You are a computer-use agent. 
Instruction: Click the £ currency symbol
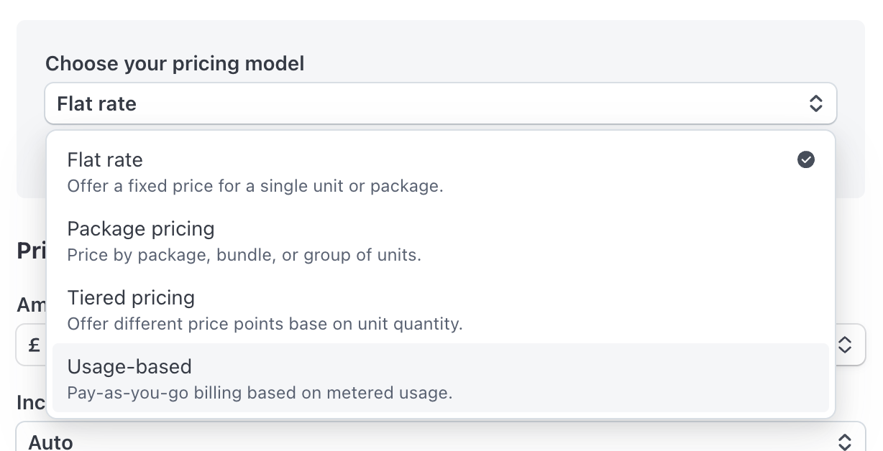pos(34,345)
